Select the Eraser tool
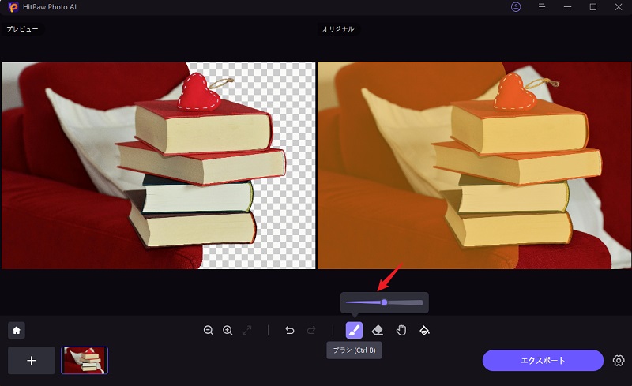 (378, 330)
